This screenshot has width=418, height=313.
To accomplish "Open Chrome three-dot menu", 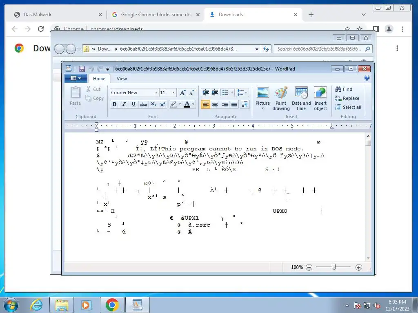I will coord(402,29).
